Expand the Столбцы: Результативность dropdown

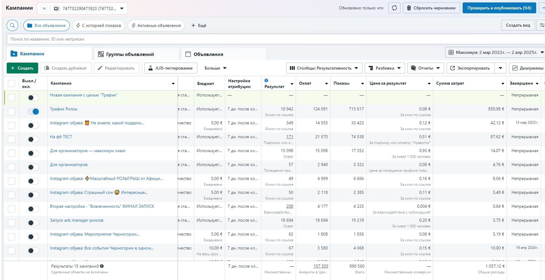324,68
